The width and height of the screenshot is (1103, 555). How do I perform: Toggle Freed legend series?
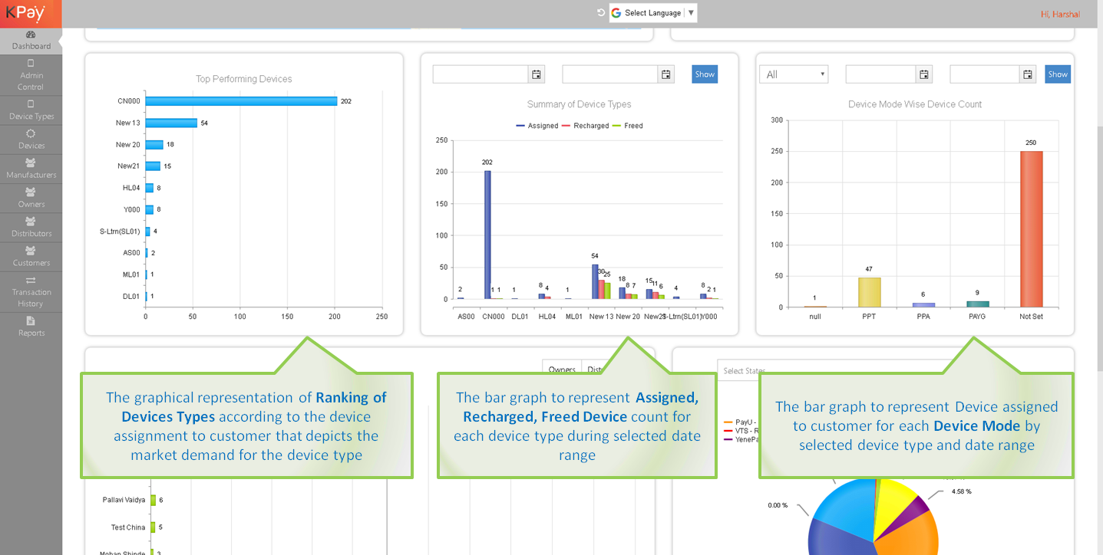[x=627, y=126]
